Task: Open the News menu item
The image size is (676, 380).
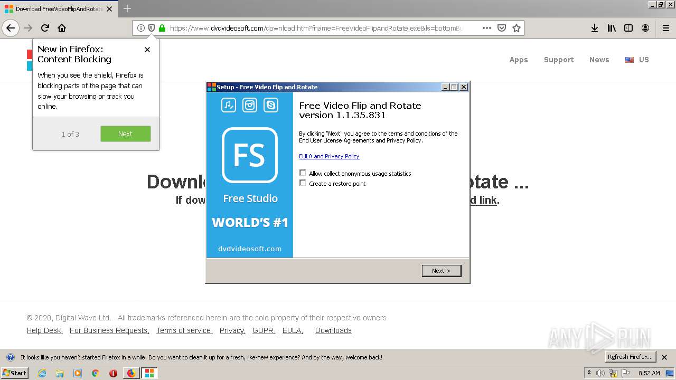Action: pos(599,60)
